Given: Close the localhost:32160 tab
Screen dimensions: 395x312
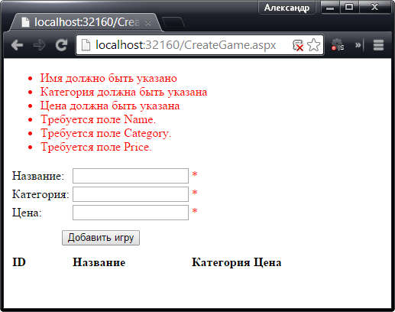Looking at the screenshot, I should point(148,23).
